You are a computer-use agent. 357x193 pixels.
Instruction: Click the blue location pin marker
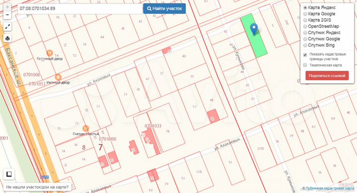[254, 29]
